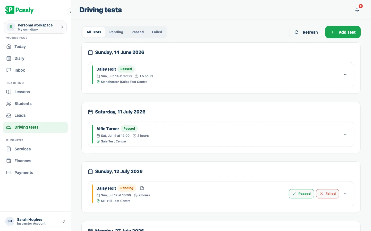371x231 pixels.
Task: Navigate to the Students page
Action: (36, 103)
